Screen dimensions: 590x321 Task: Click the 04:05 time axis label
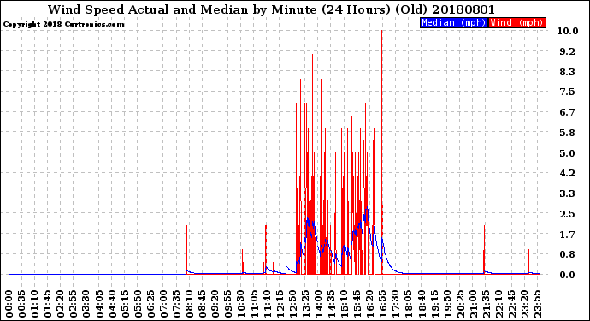click(x=99, y=304)
